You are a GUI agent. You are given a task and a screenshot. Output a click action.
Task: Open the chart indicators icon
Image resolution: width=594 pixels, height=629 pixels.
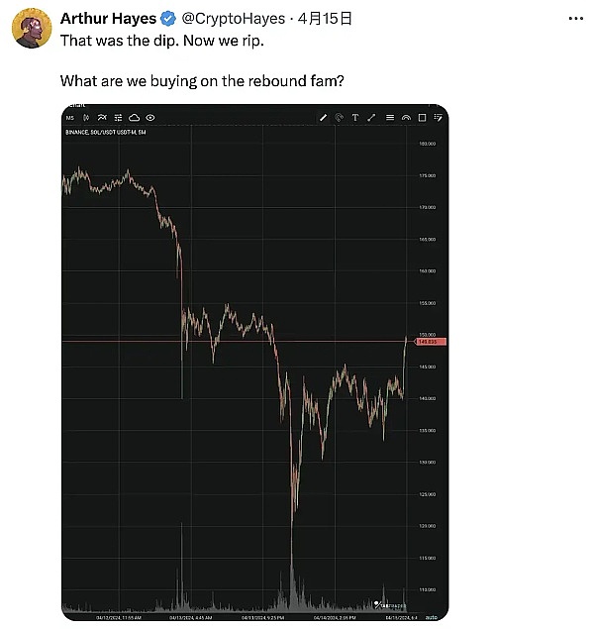pos(102,117)
